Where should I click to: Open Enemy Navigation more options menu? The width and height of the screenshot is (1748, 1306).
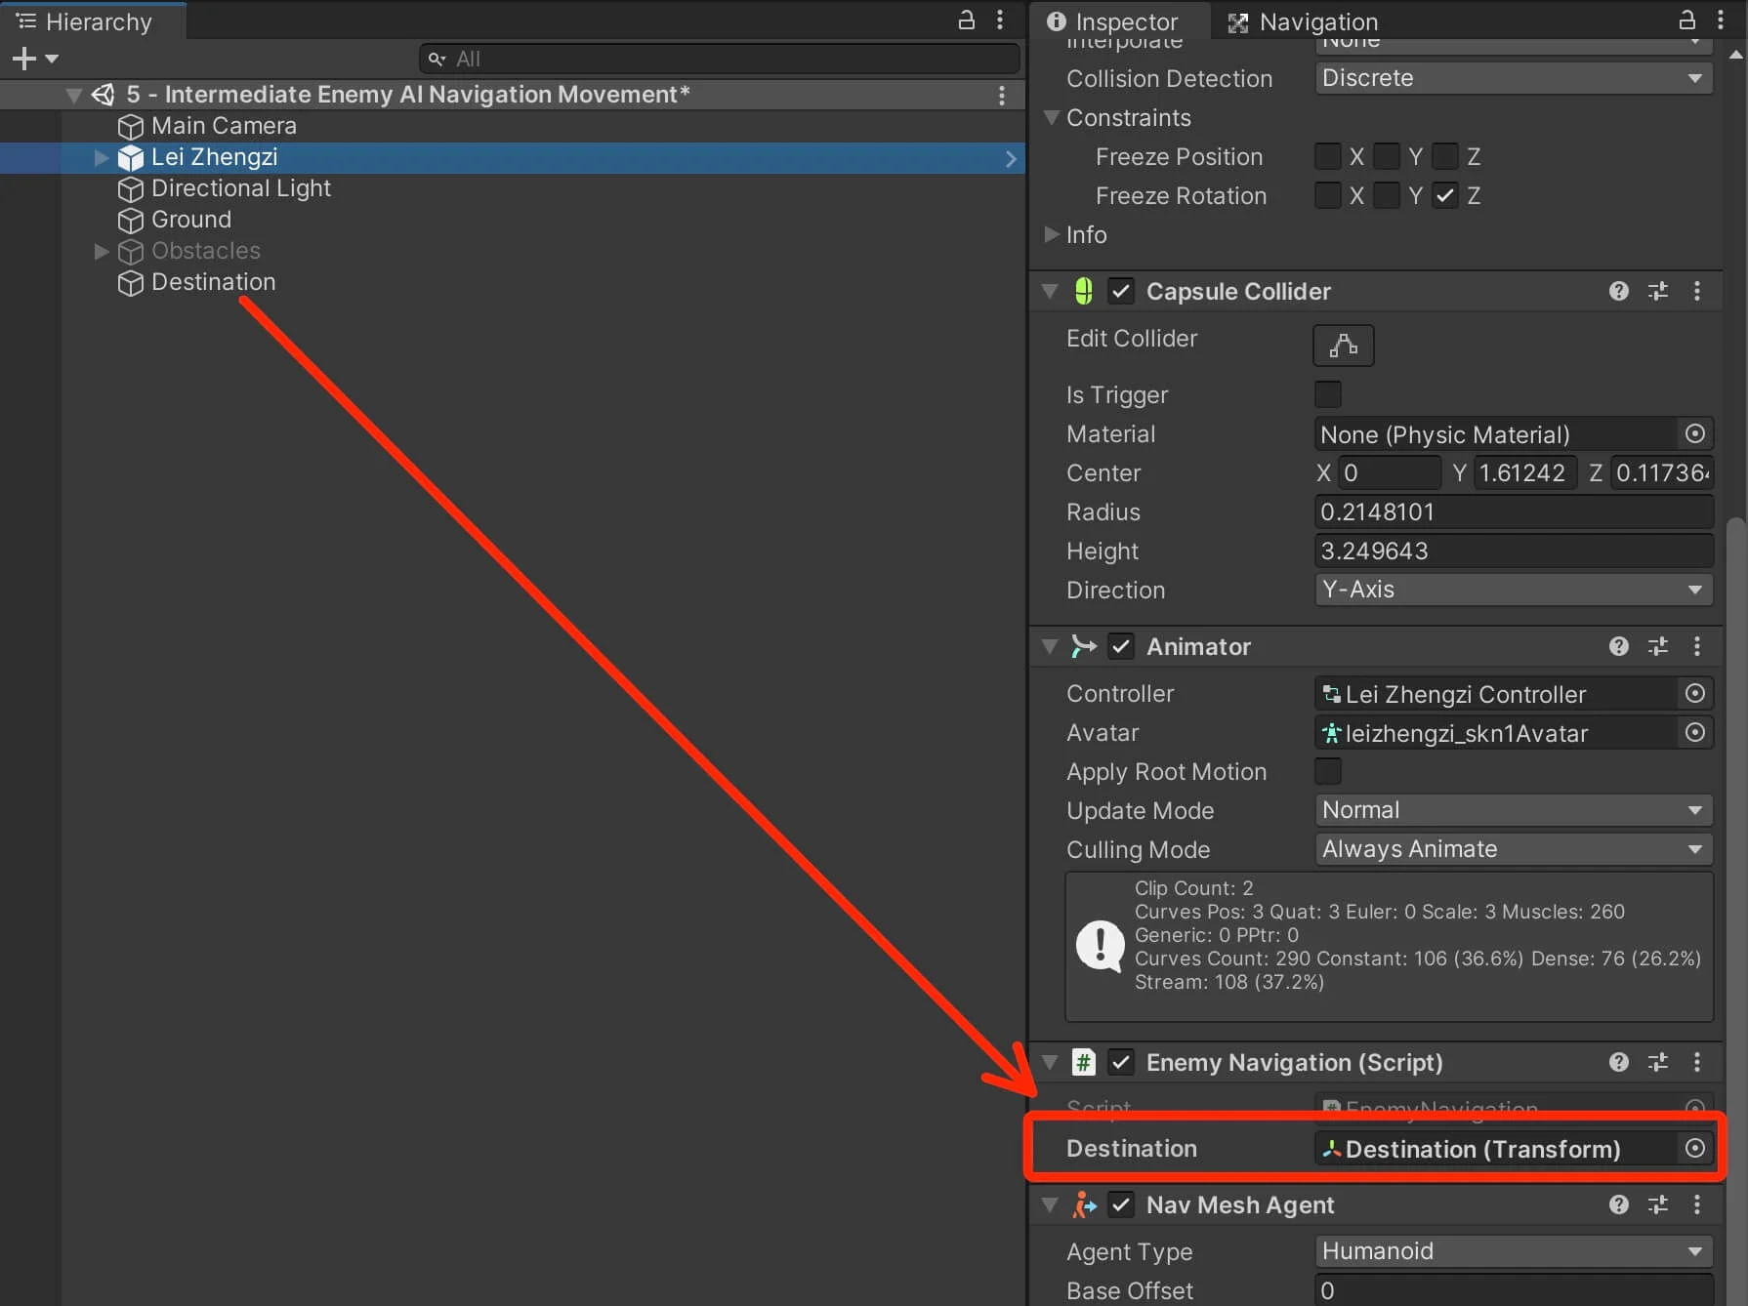1697,1062
